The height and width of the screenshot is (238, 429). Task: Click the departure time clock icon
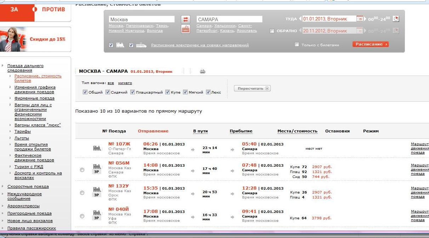pyautogui.click(x=396, y=19)
